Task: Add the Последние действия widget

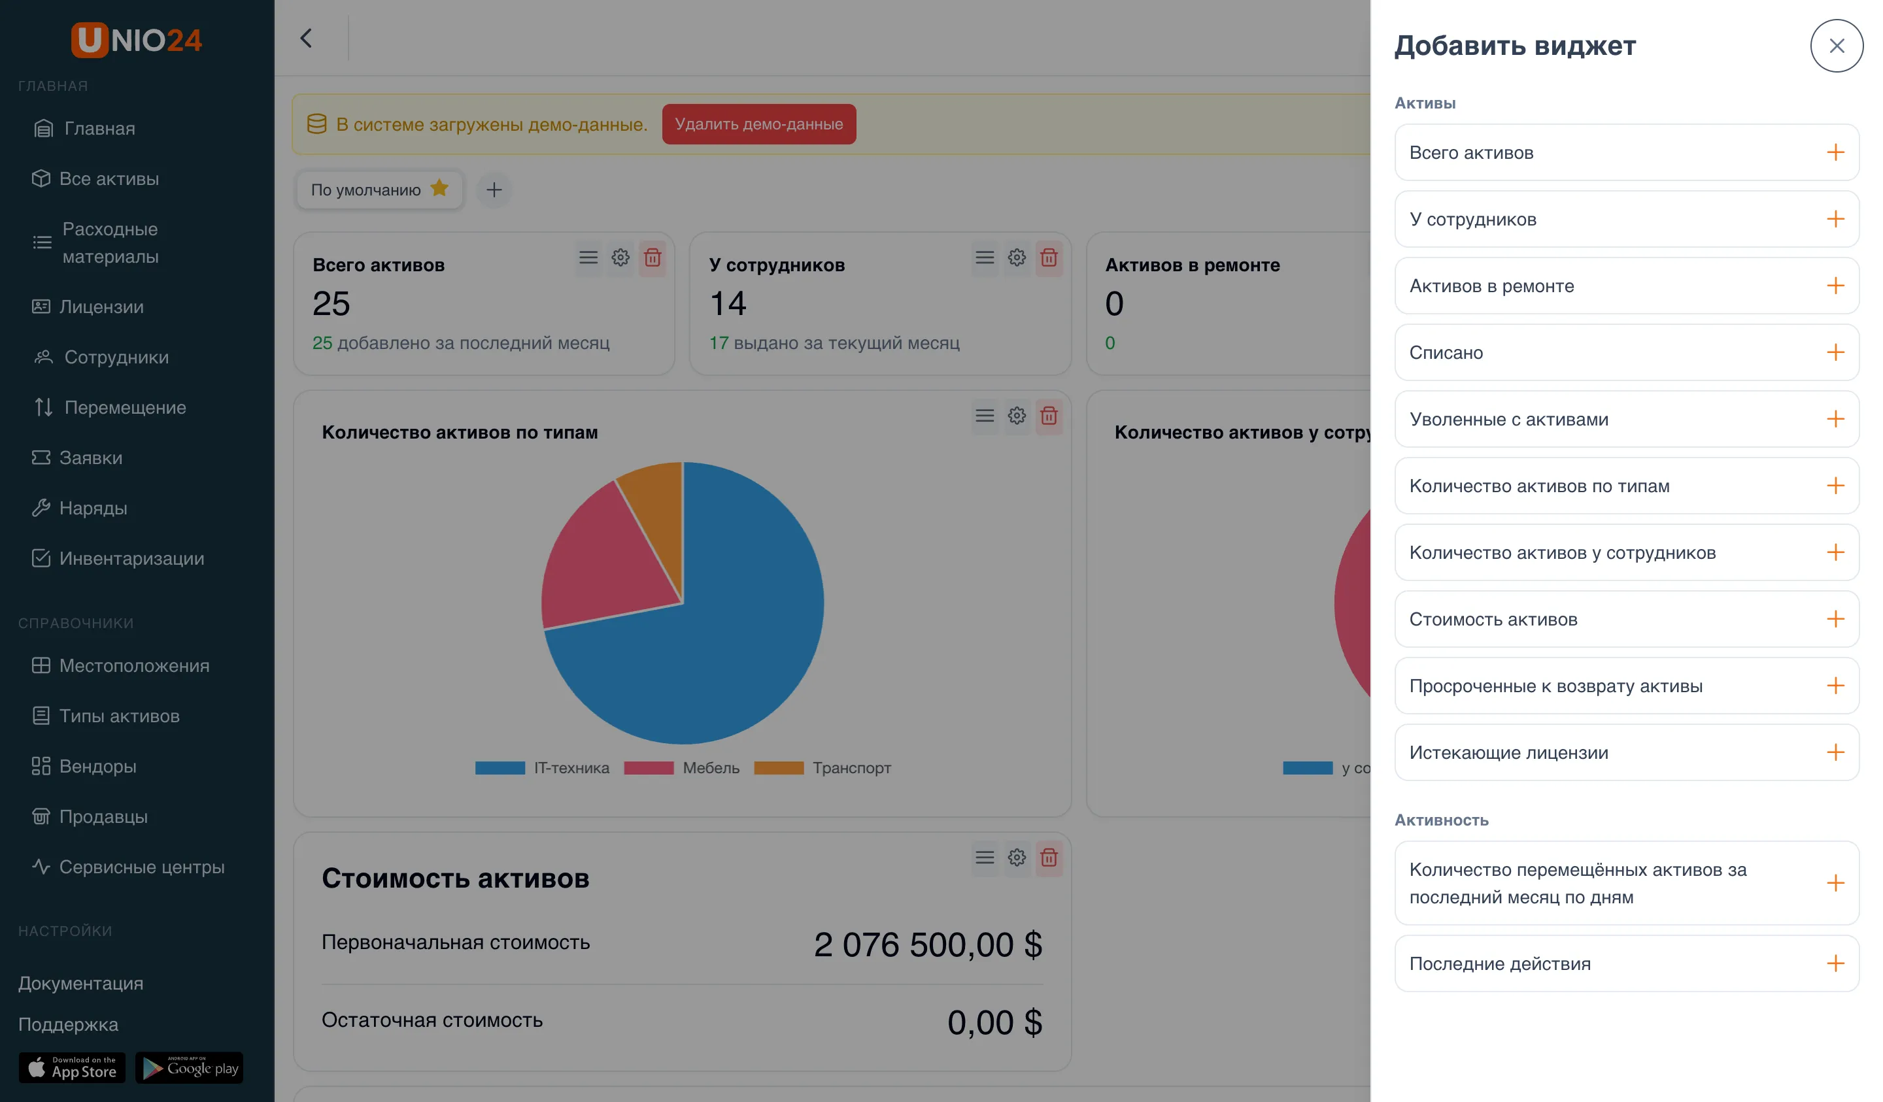Action: 1835,963
